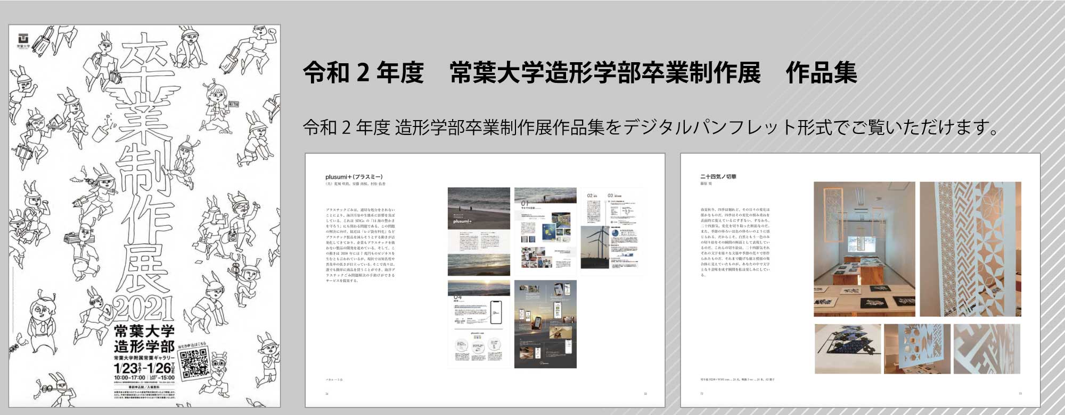Open the blue cut-paper artwork photo
Image resolution: width=1065 pixels, height=415 pixels.
click(847, 349)
